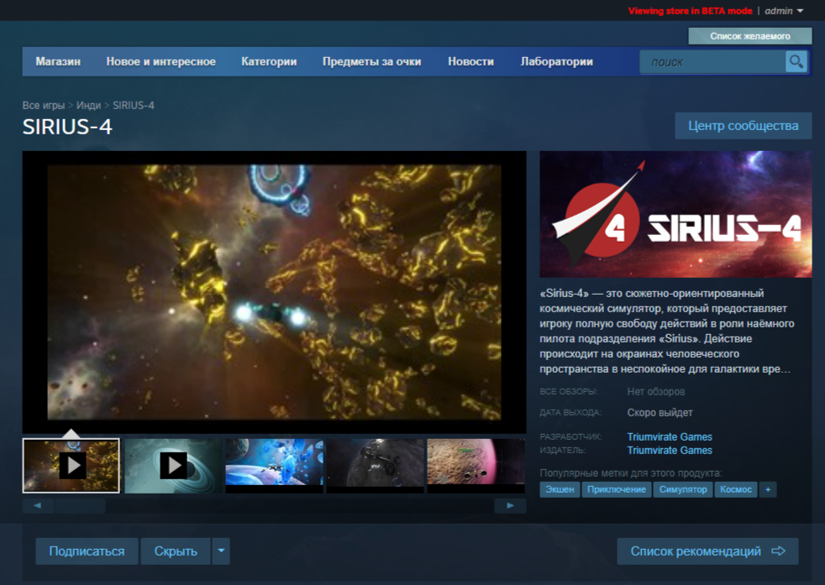Screen dimensions: 825x585
Task: Open the Категории menu
Action: [269, 61]
